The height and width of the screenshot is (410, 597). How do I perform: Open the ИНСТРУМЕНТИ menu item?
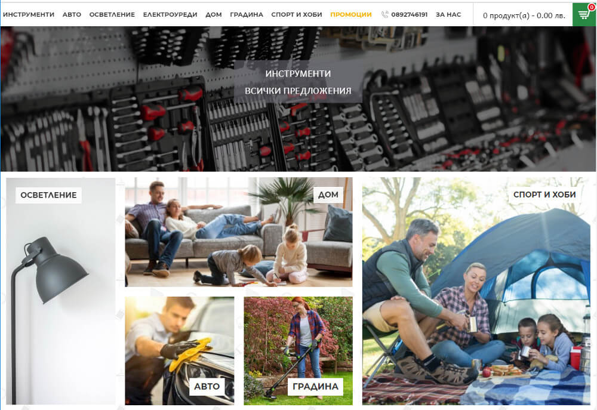point(29,14)
